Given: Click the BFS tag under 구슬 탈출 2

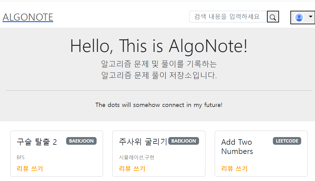Looking at the screenshot, I should click(x=20, y=157).
